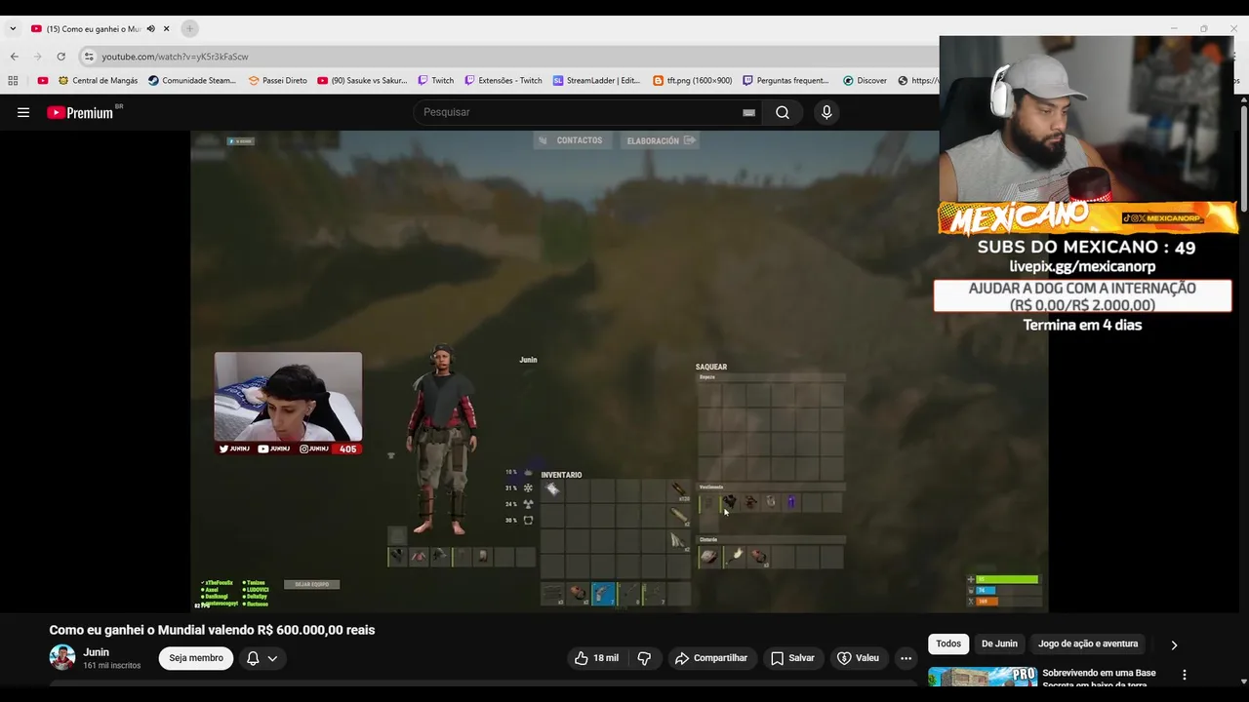Reload the page

pos(60,57)
